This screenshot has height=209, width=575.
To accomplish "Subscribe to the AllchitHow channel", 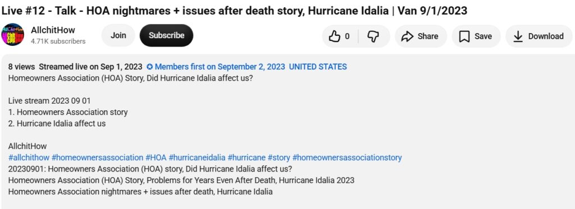I will tap(166, 35).
